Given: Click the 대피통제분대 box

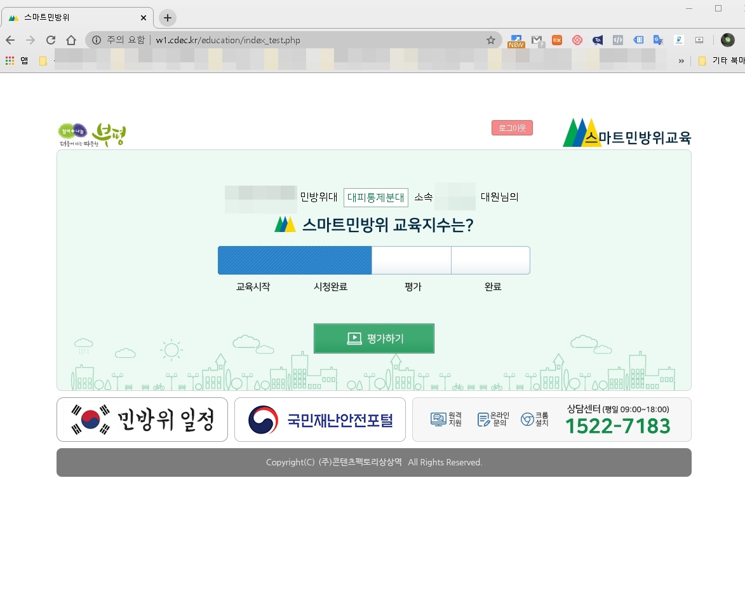Looking at the screenshot, I should point(376,197).
